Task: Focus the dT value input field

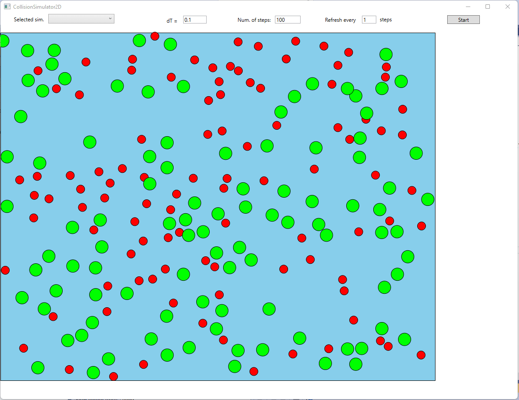Action: (194, 20)
